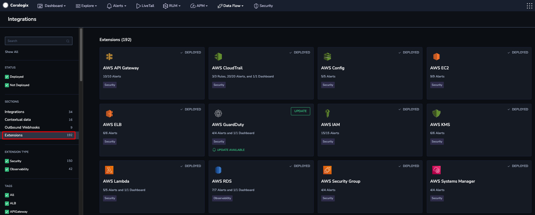
Task: Click the AWS EC2 service icon
Action: (436, 57)
